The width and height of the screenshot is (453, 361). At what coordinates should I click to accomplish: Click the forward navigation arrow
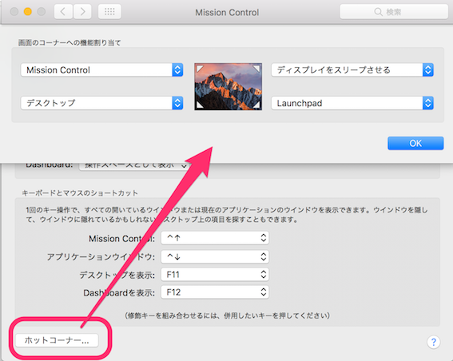(x=82, y=11)
